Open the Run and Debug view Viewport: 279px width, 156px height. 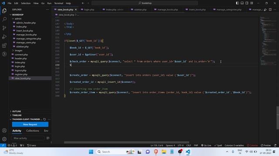pyautogui.click(x=4, y=36)
